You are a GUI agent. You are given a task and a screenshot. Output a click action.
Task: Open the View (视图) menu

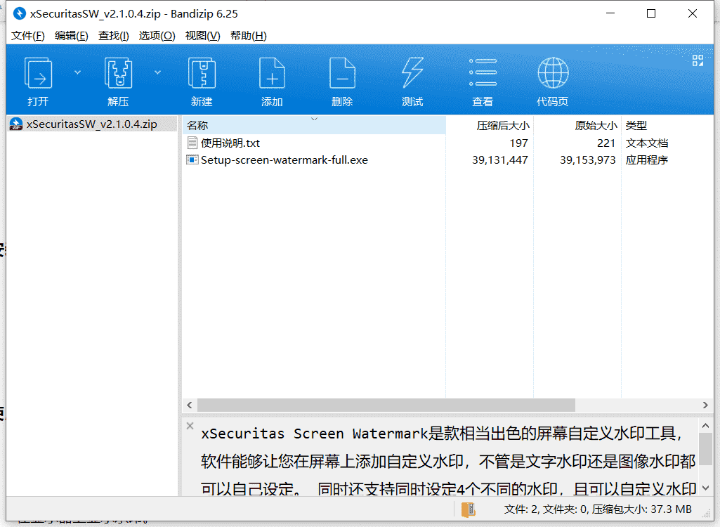202,36
